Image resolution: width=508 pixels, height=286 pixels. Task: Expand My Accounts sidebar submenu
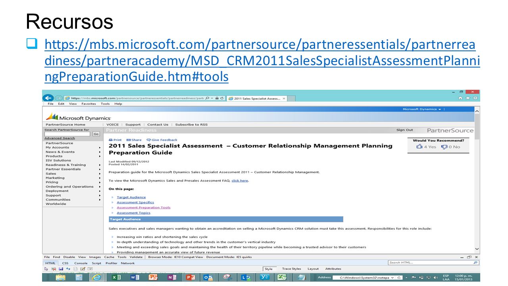click(100, 147)
